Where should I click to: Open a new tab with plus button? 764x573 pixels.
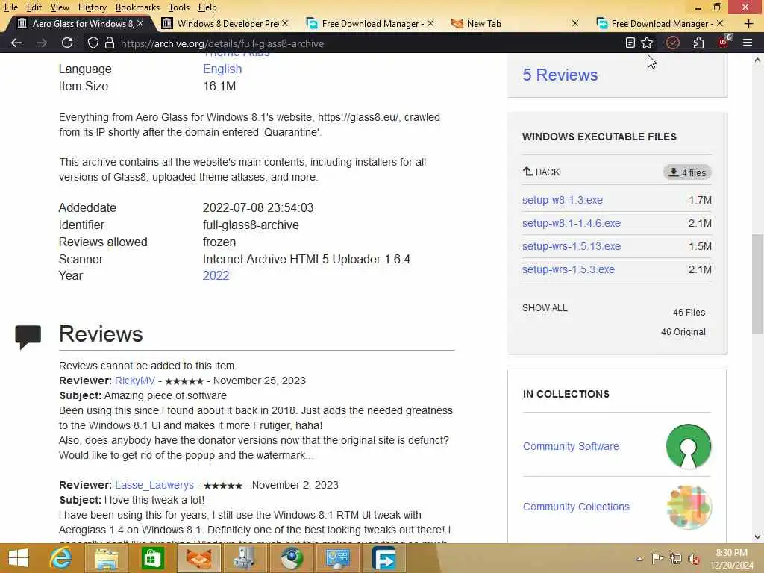click(x=749, y=23)
